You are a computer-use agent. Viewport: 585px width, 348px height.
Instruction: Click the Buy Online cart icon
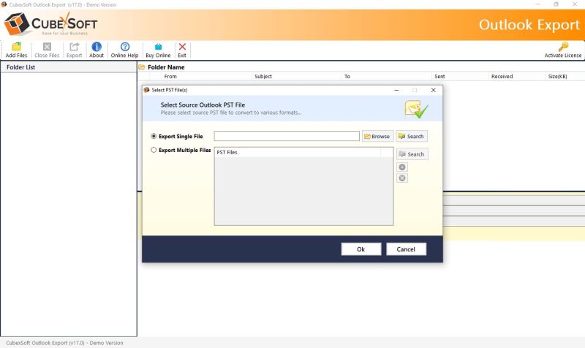[x=158, y=47]
